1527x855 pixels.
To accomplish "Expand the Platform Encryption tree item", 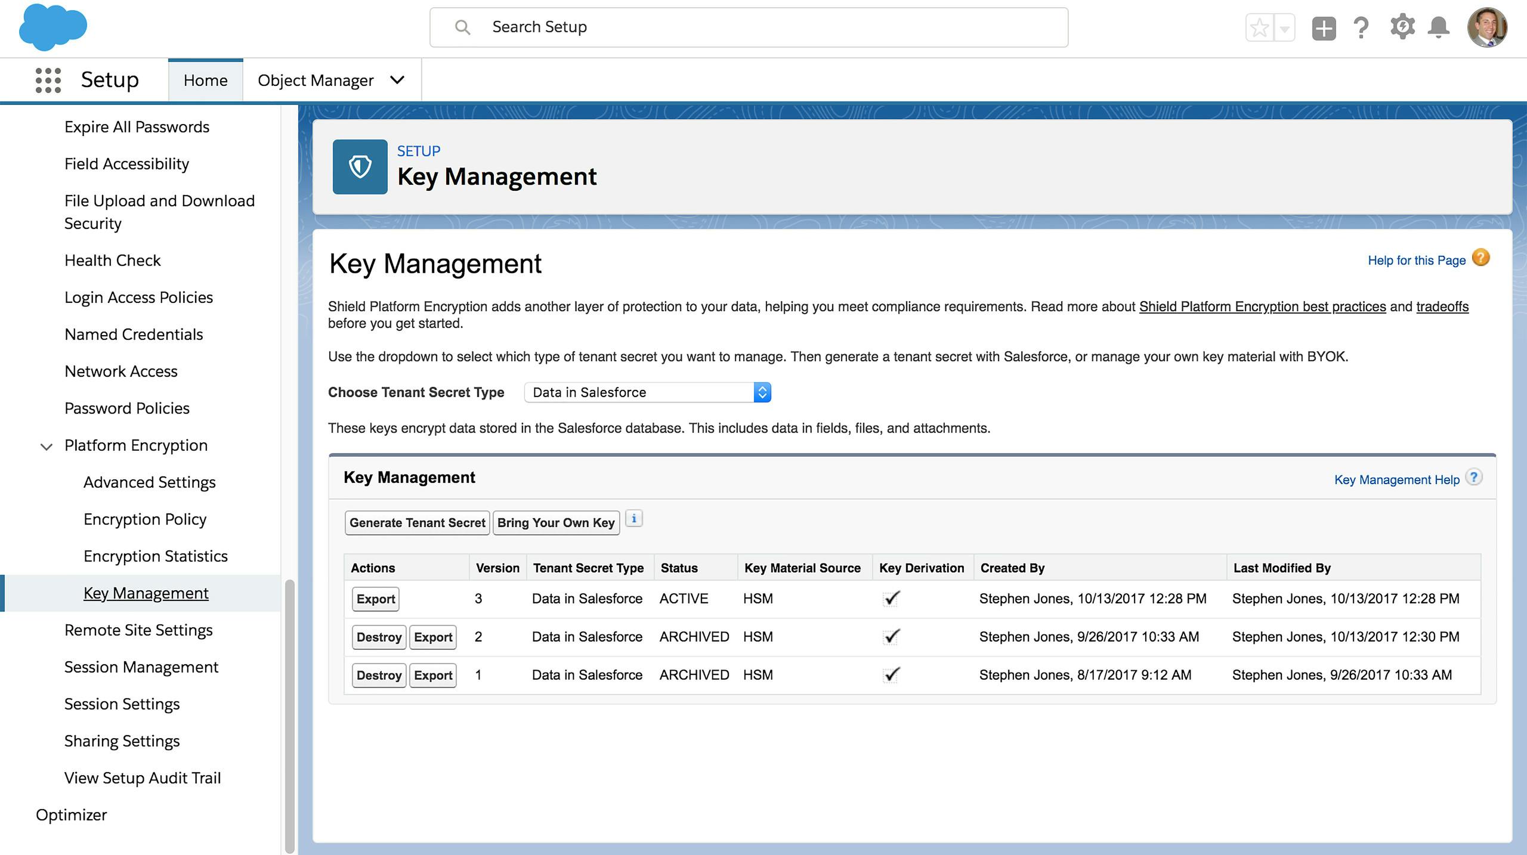I will coord(46,445).
